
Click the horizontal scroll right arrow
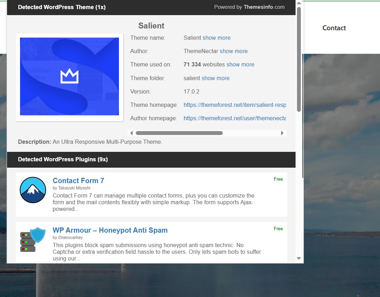coord(282,133)
